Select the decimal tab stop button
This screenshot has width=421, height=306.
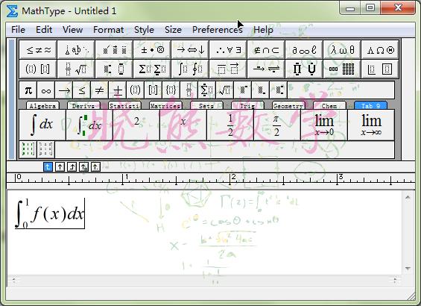tap(95, 167)
